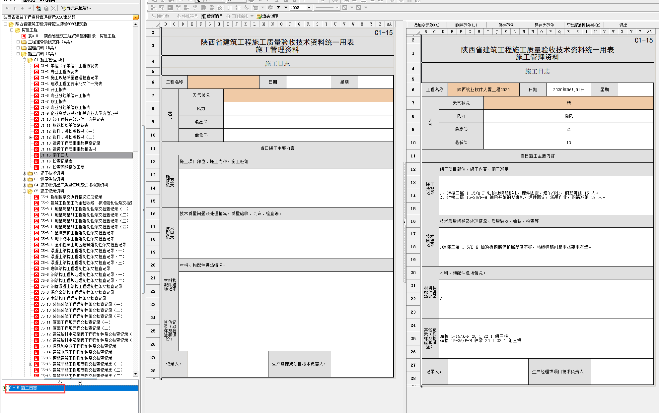
Task: Expand C4 施工物资出厂质量证明 node
Action: [x=24, y=185]
